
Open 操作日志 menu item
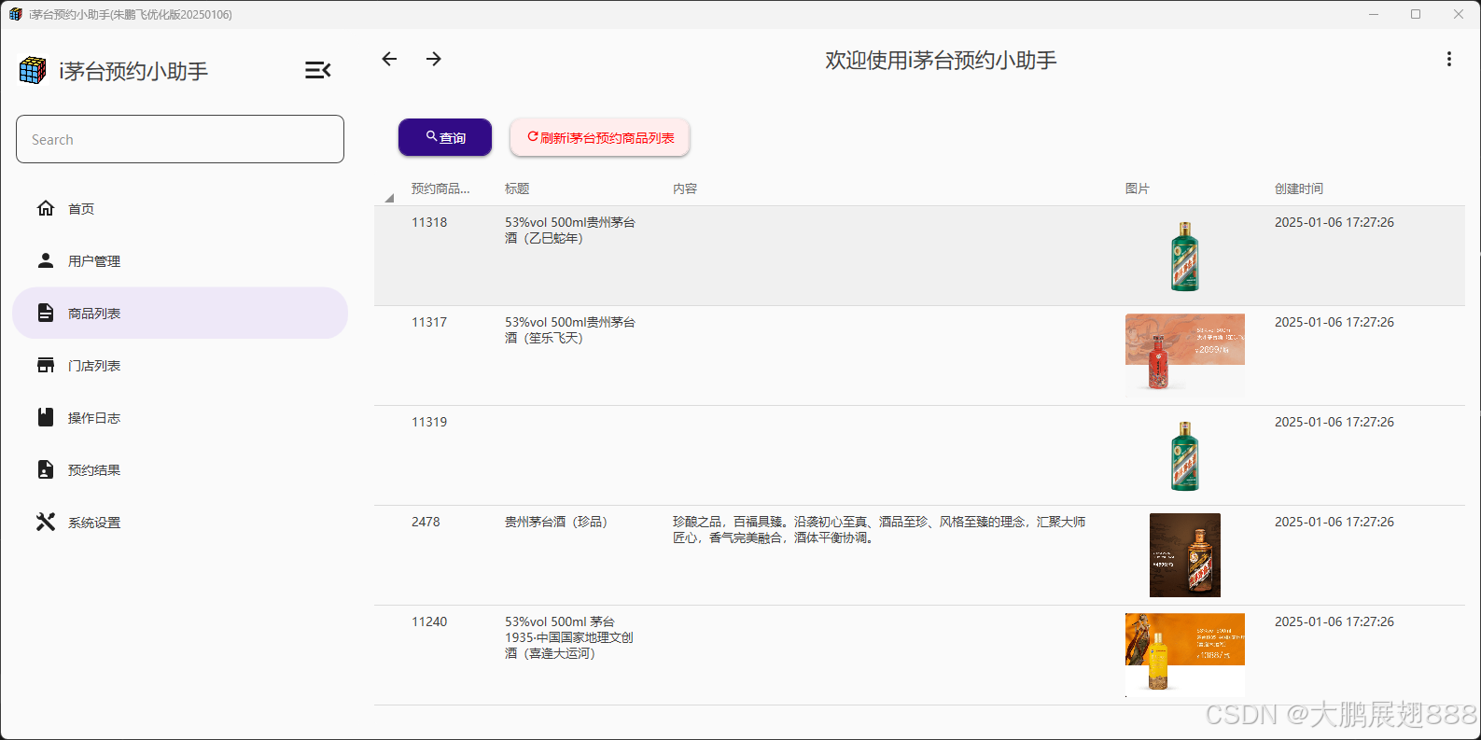[180, 417]
